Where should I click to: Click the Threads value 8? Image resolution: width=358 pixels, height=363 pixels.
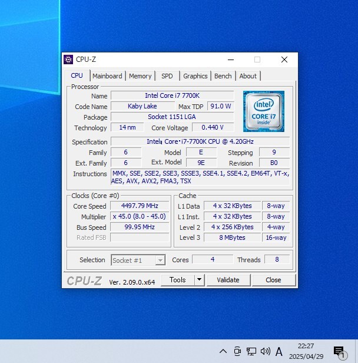click(277, 259)
